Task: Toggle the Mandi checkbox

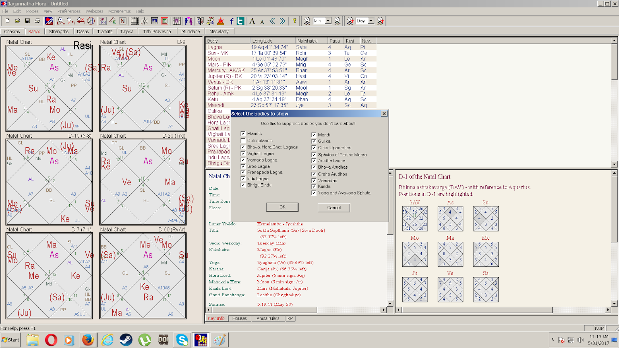Action: pyautogui.click(x=314, y=135)
